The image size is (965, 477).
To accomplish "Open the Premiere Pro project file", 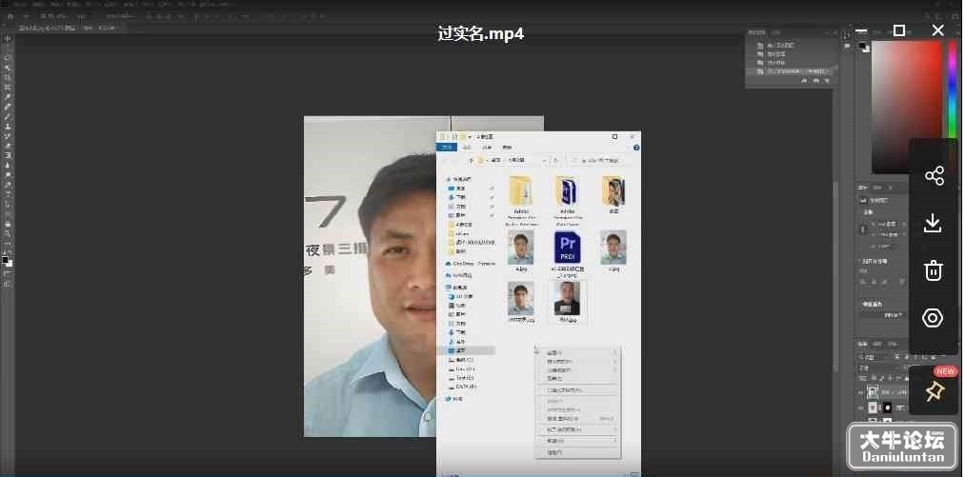I will (x=567, y=247).
